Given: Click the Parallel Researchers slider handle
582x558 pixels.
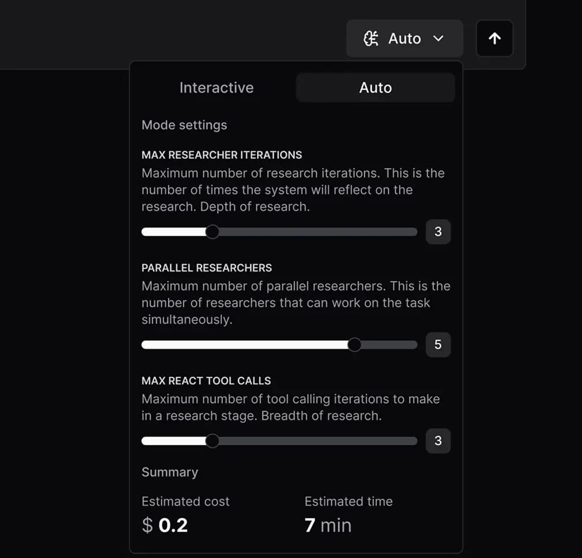Looking at the screenshot, I should (x=355, y=344).
